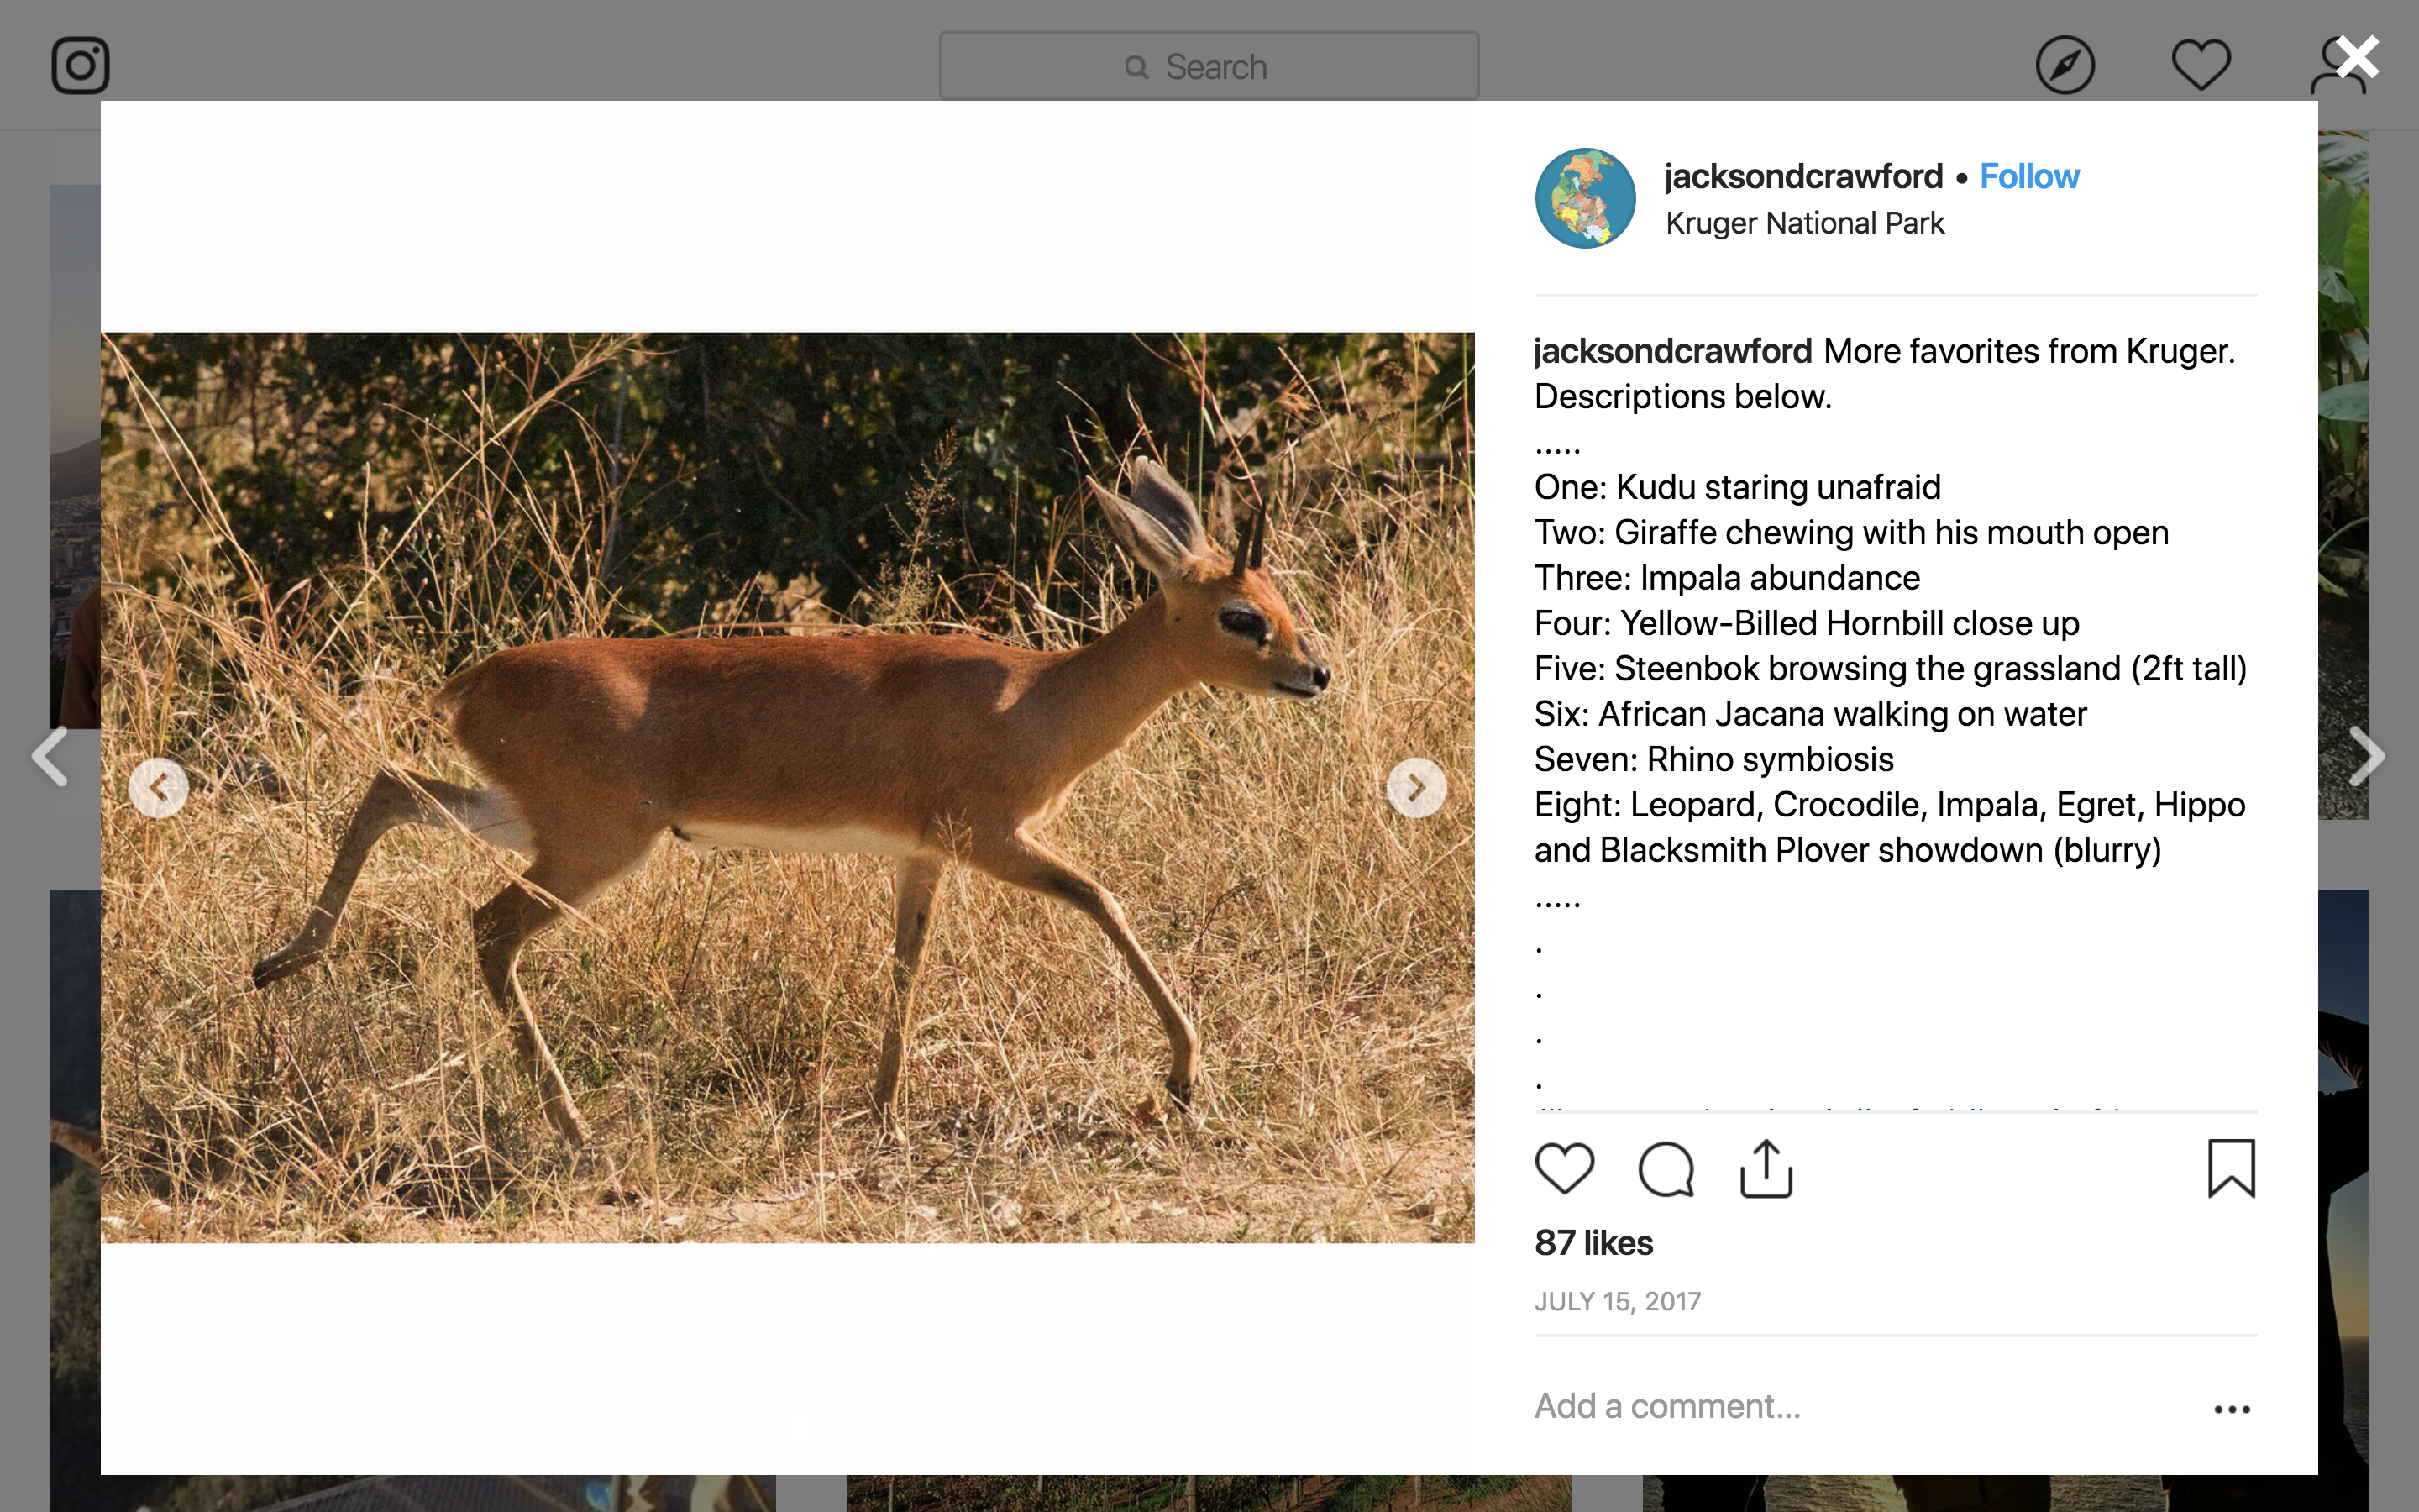Go to previous carousel photo
Screen dimensions: 2419x1512
(159, 788)
